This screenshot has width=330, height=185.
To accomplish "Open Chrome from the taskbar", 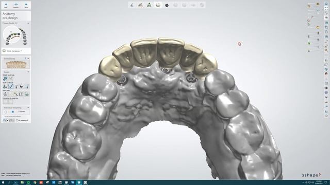I will pos(35,182).
